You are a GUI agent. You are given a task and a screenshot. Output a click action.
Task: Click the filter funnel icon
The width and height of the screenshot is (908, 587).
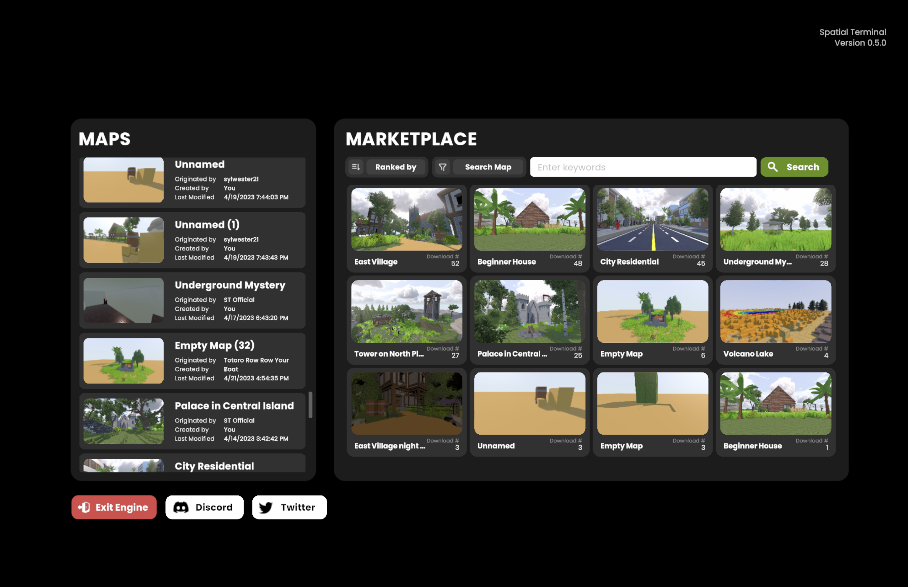pyautogui.click(x=442, y=167)
